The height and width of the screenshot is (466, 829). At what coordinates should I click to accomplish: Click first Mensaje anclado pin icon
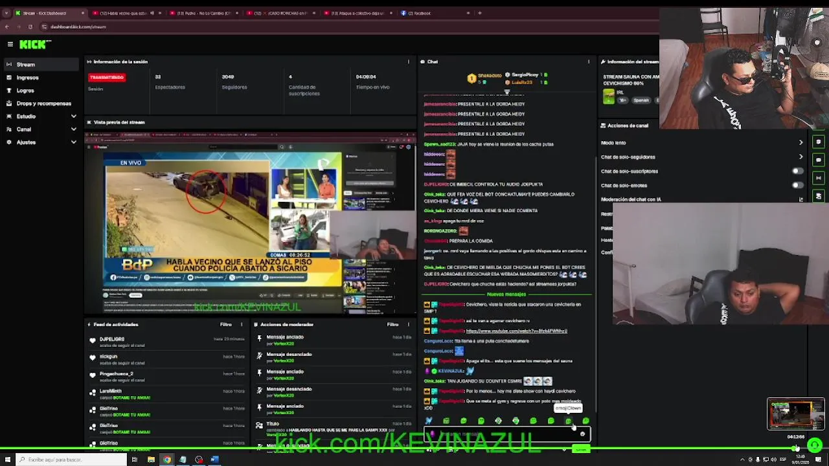pos(259,338)
